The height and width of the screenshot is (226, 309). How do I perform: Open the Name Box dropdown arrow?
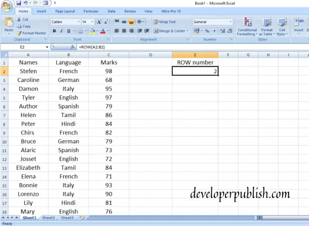click(x=47, y=47)
